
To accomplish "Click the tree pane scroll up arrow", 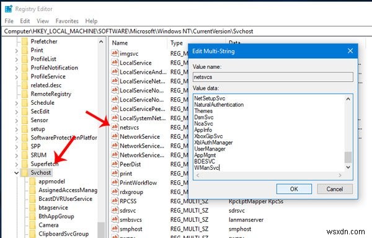I will tap(101, 42).
